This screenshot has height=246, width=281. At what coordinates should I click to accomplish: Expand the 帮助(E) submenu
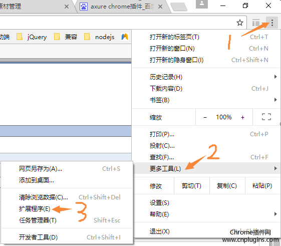pos(206,214)
